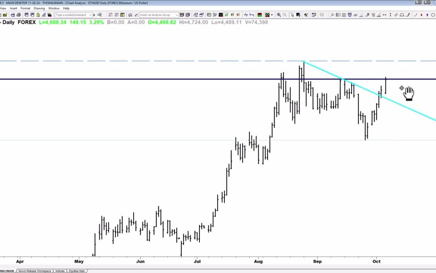The height and width of the screenshot is (273, 436).
Task: Select the Zoom Out tool
Action: pos(284,15)
